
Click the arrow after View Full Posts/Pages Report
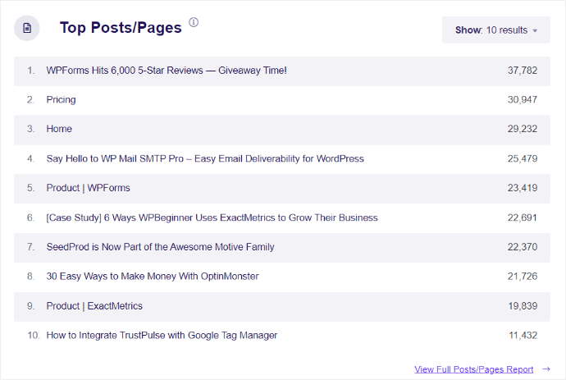pyautogui.click(x=546, y=369)
